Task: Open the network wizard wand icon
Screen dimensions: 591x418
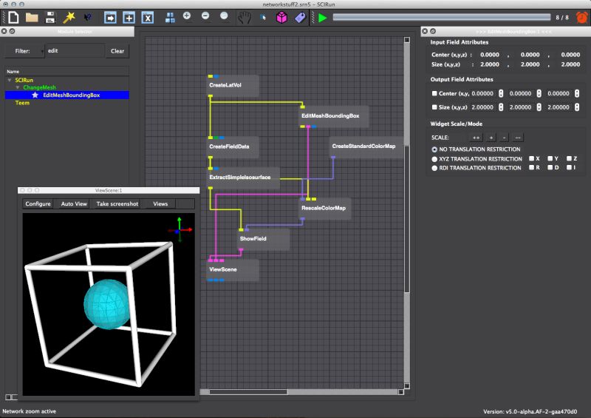Action: (x=69, y=17)
